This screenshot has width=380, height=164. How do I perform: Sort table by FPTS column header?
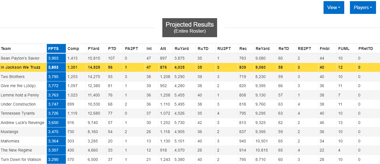click(53, 49)
